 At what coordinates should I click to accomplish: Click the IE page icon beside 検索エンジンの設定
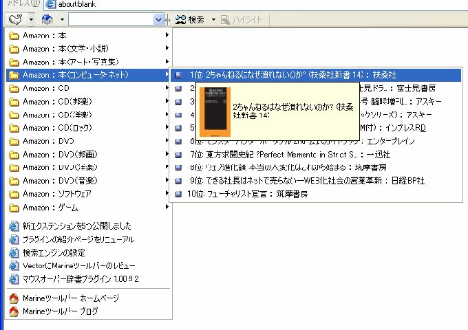pyautogui.click(x=14, y=253)
